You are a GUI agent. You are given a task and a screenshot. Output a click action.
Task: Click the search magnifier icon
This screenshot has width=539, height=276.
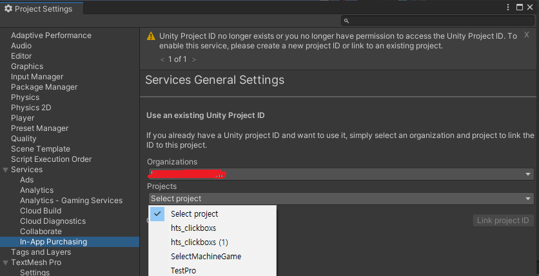tap(346, 21)
